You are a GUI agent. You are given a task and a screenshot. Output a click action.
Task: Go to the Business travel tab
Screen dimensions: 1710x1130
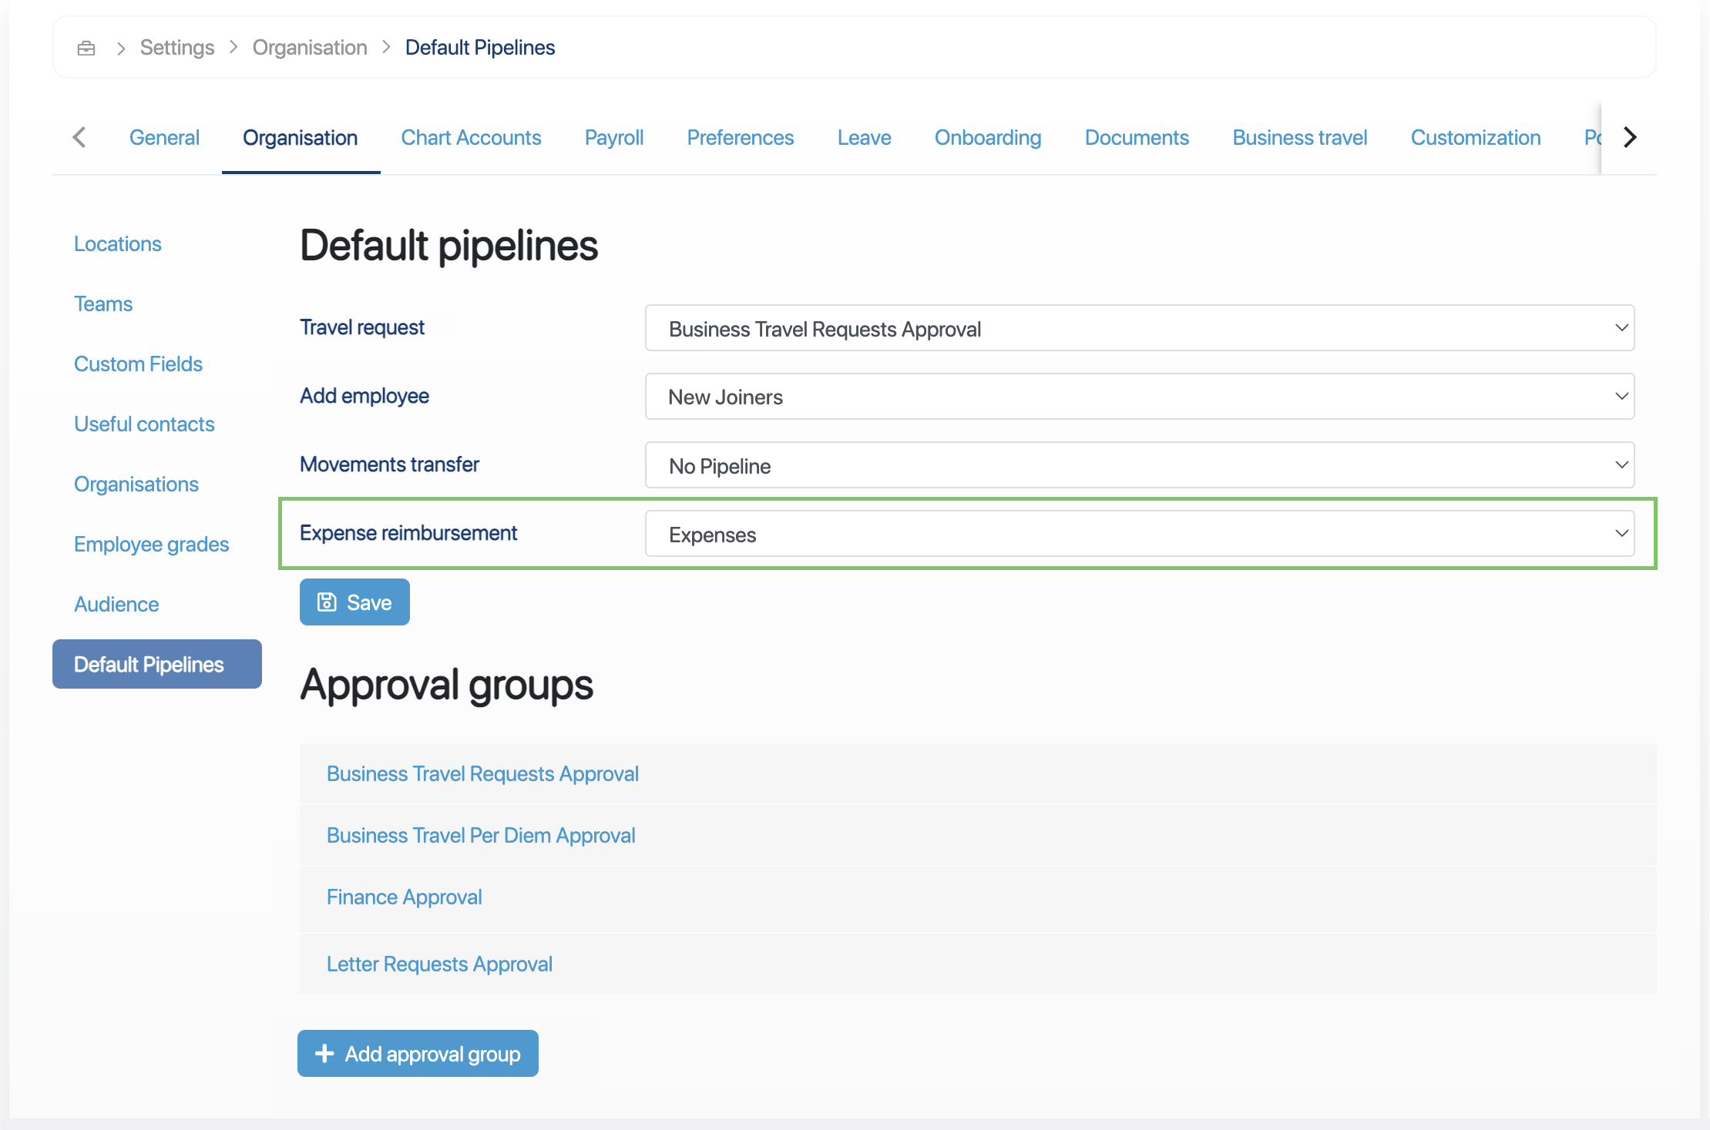(1299, 138)
